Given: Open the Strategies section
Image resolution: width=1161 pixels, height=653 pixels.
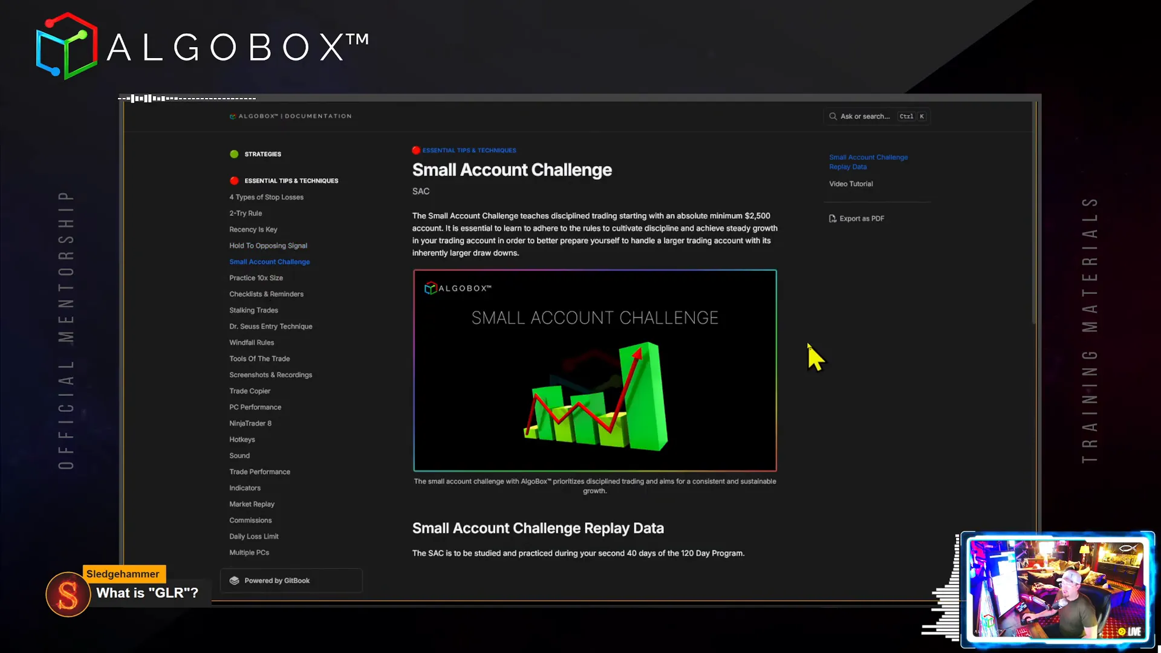Looking at the screenshot, I should click(262, 154).
